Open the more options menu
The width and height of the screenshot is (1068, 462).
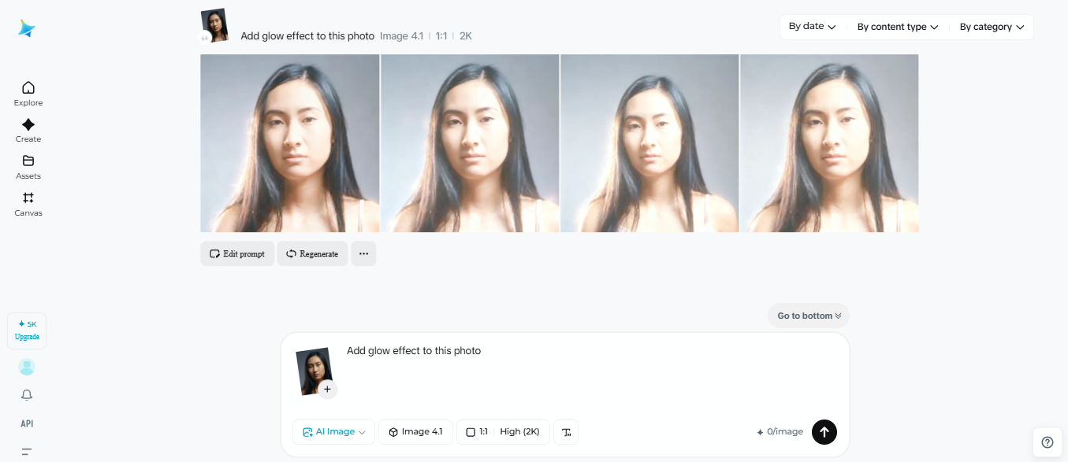click(x=363, y=253)
